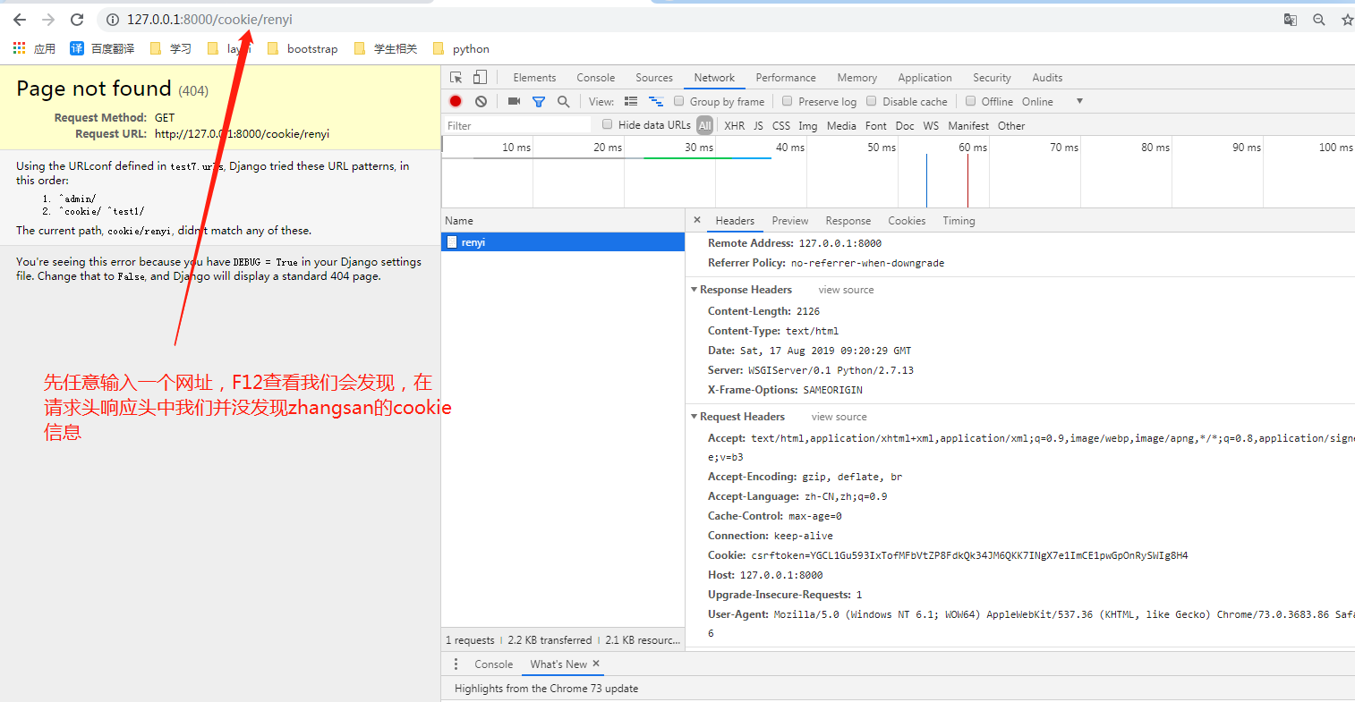Open the Response tab of request details
Screen dimensions: 1355x702
(x=848, y=221)
